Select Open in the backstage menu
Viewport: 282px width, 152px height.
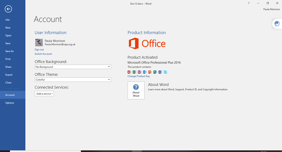[13, 36]
